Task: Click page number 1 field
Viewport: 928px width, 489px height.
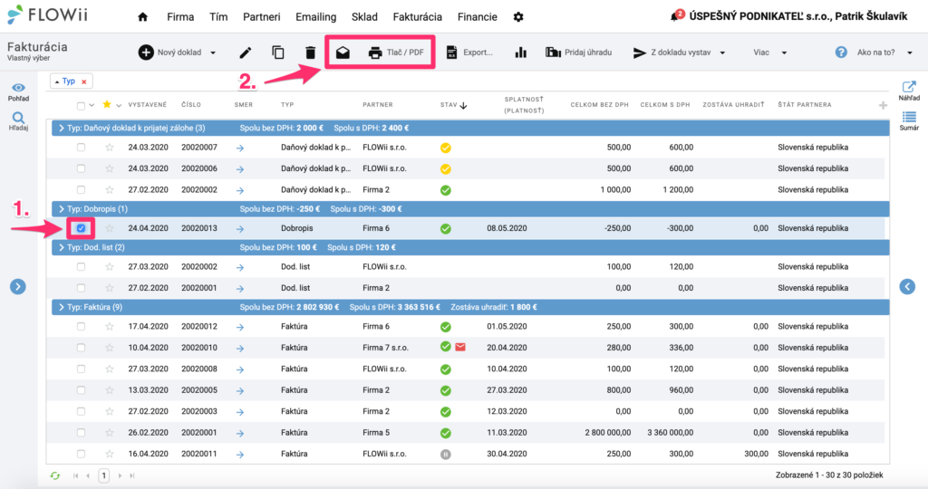Action: click(x=103, y=475)
